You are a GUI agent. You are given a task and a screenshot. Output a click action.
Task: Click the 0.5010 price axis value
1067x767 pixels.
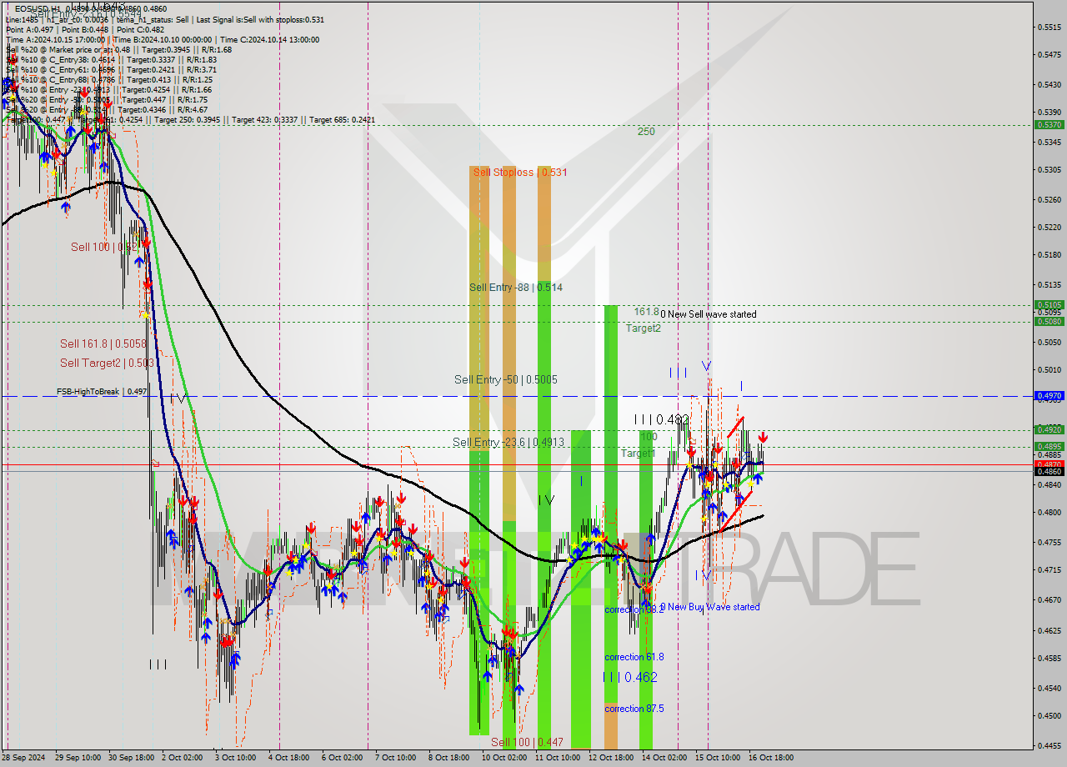coord(1049,369)
